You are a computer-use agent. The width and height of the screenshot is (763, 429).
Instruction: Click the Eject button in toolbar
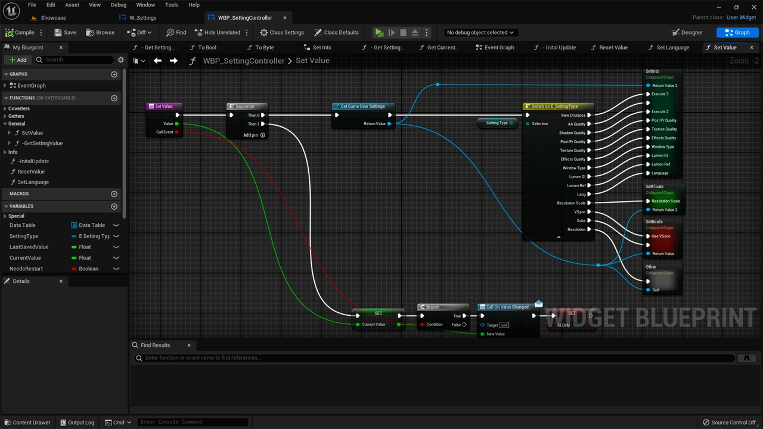[x=415, y=32]
